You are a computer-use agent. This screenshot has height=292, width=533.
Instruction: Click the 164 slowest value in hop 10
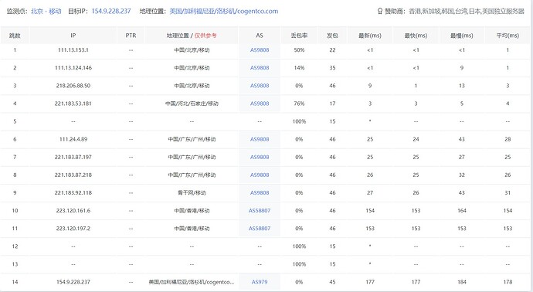point(462,211)
